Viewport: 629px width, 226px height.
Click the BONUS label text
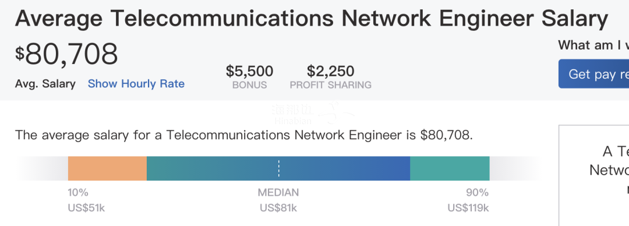249,85
